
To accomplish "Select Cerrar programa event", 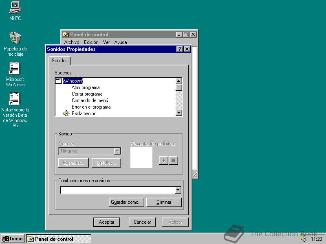I will pos(87,94).
